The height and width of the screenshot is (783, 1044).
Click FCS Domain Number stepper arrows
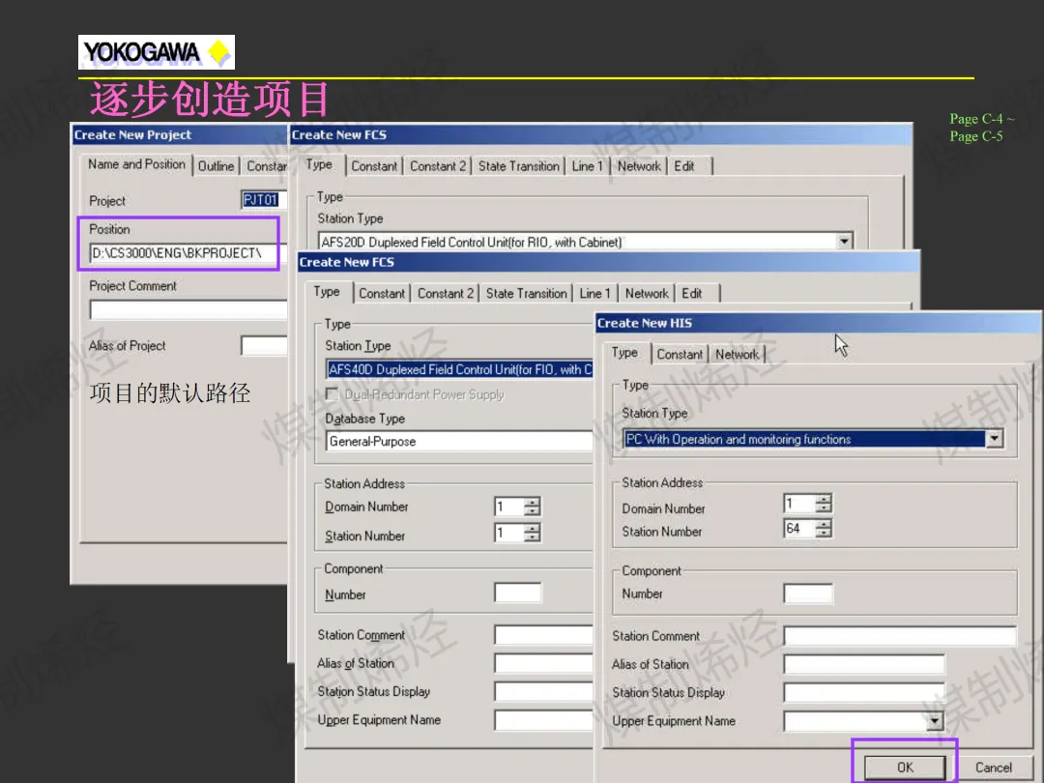pyautogui.click(x=532, y=507)
